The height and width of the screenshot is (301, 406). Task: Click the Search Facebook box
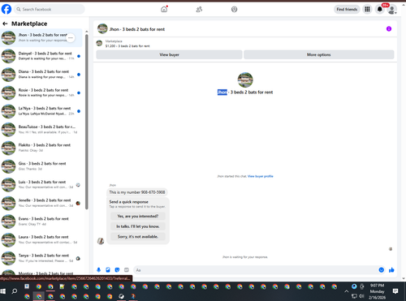50,9
